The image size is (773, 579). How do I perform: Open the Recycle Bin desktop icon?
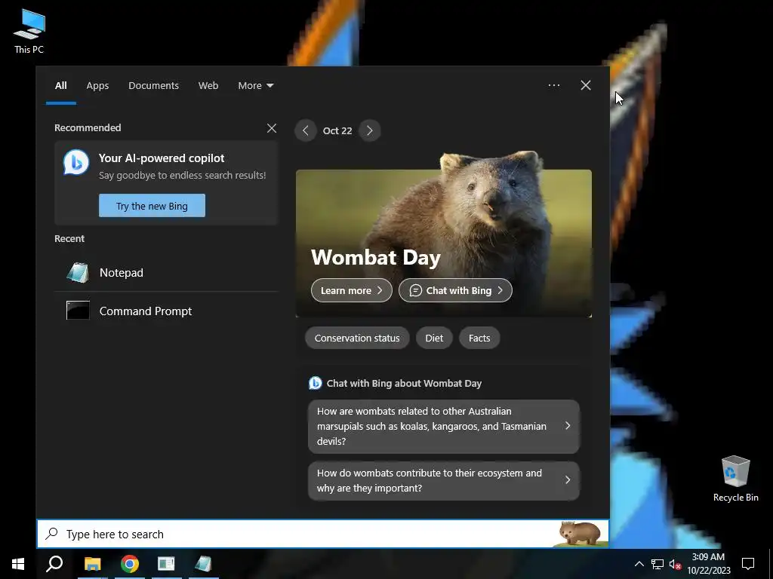[x=735, y=478]
